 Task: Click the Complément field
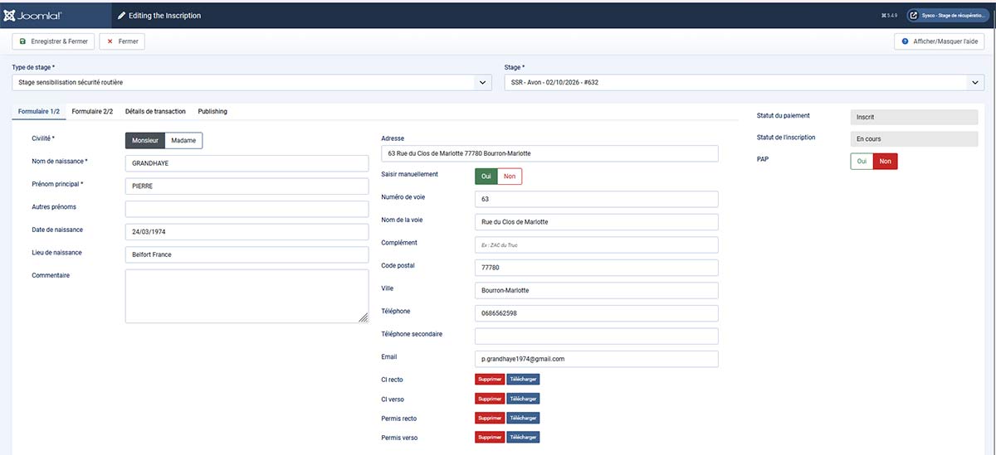(x=596, y=245)
